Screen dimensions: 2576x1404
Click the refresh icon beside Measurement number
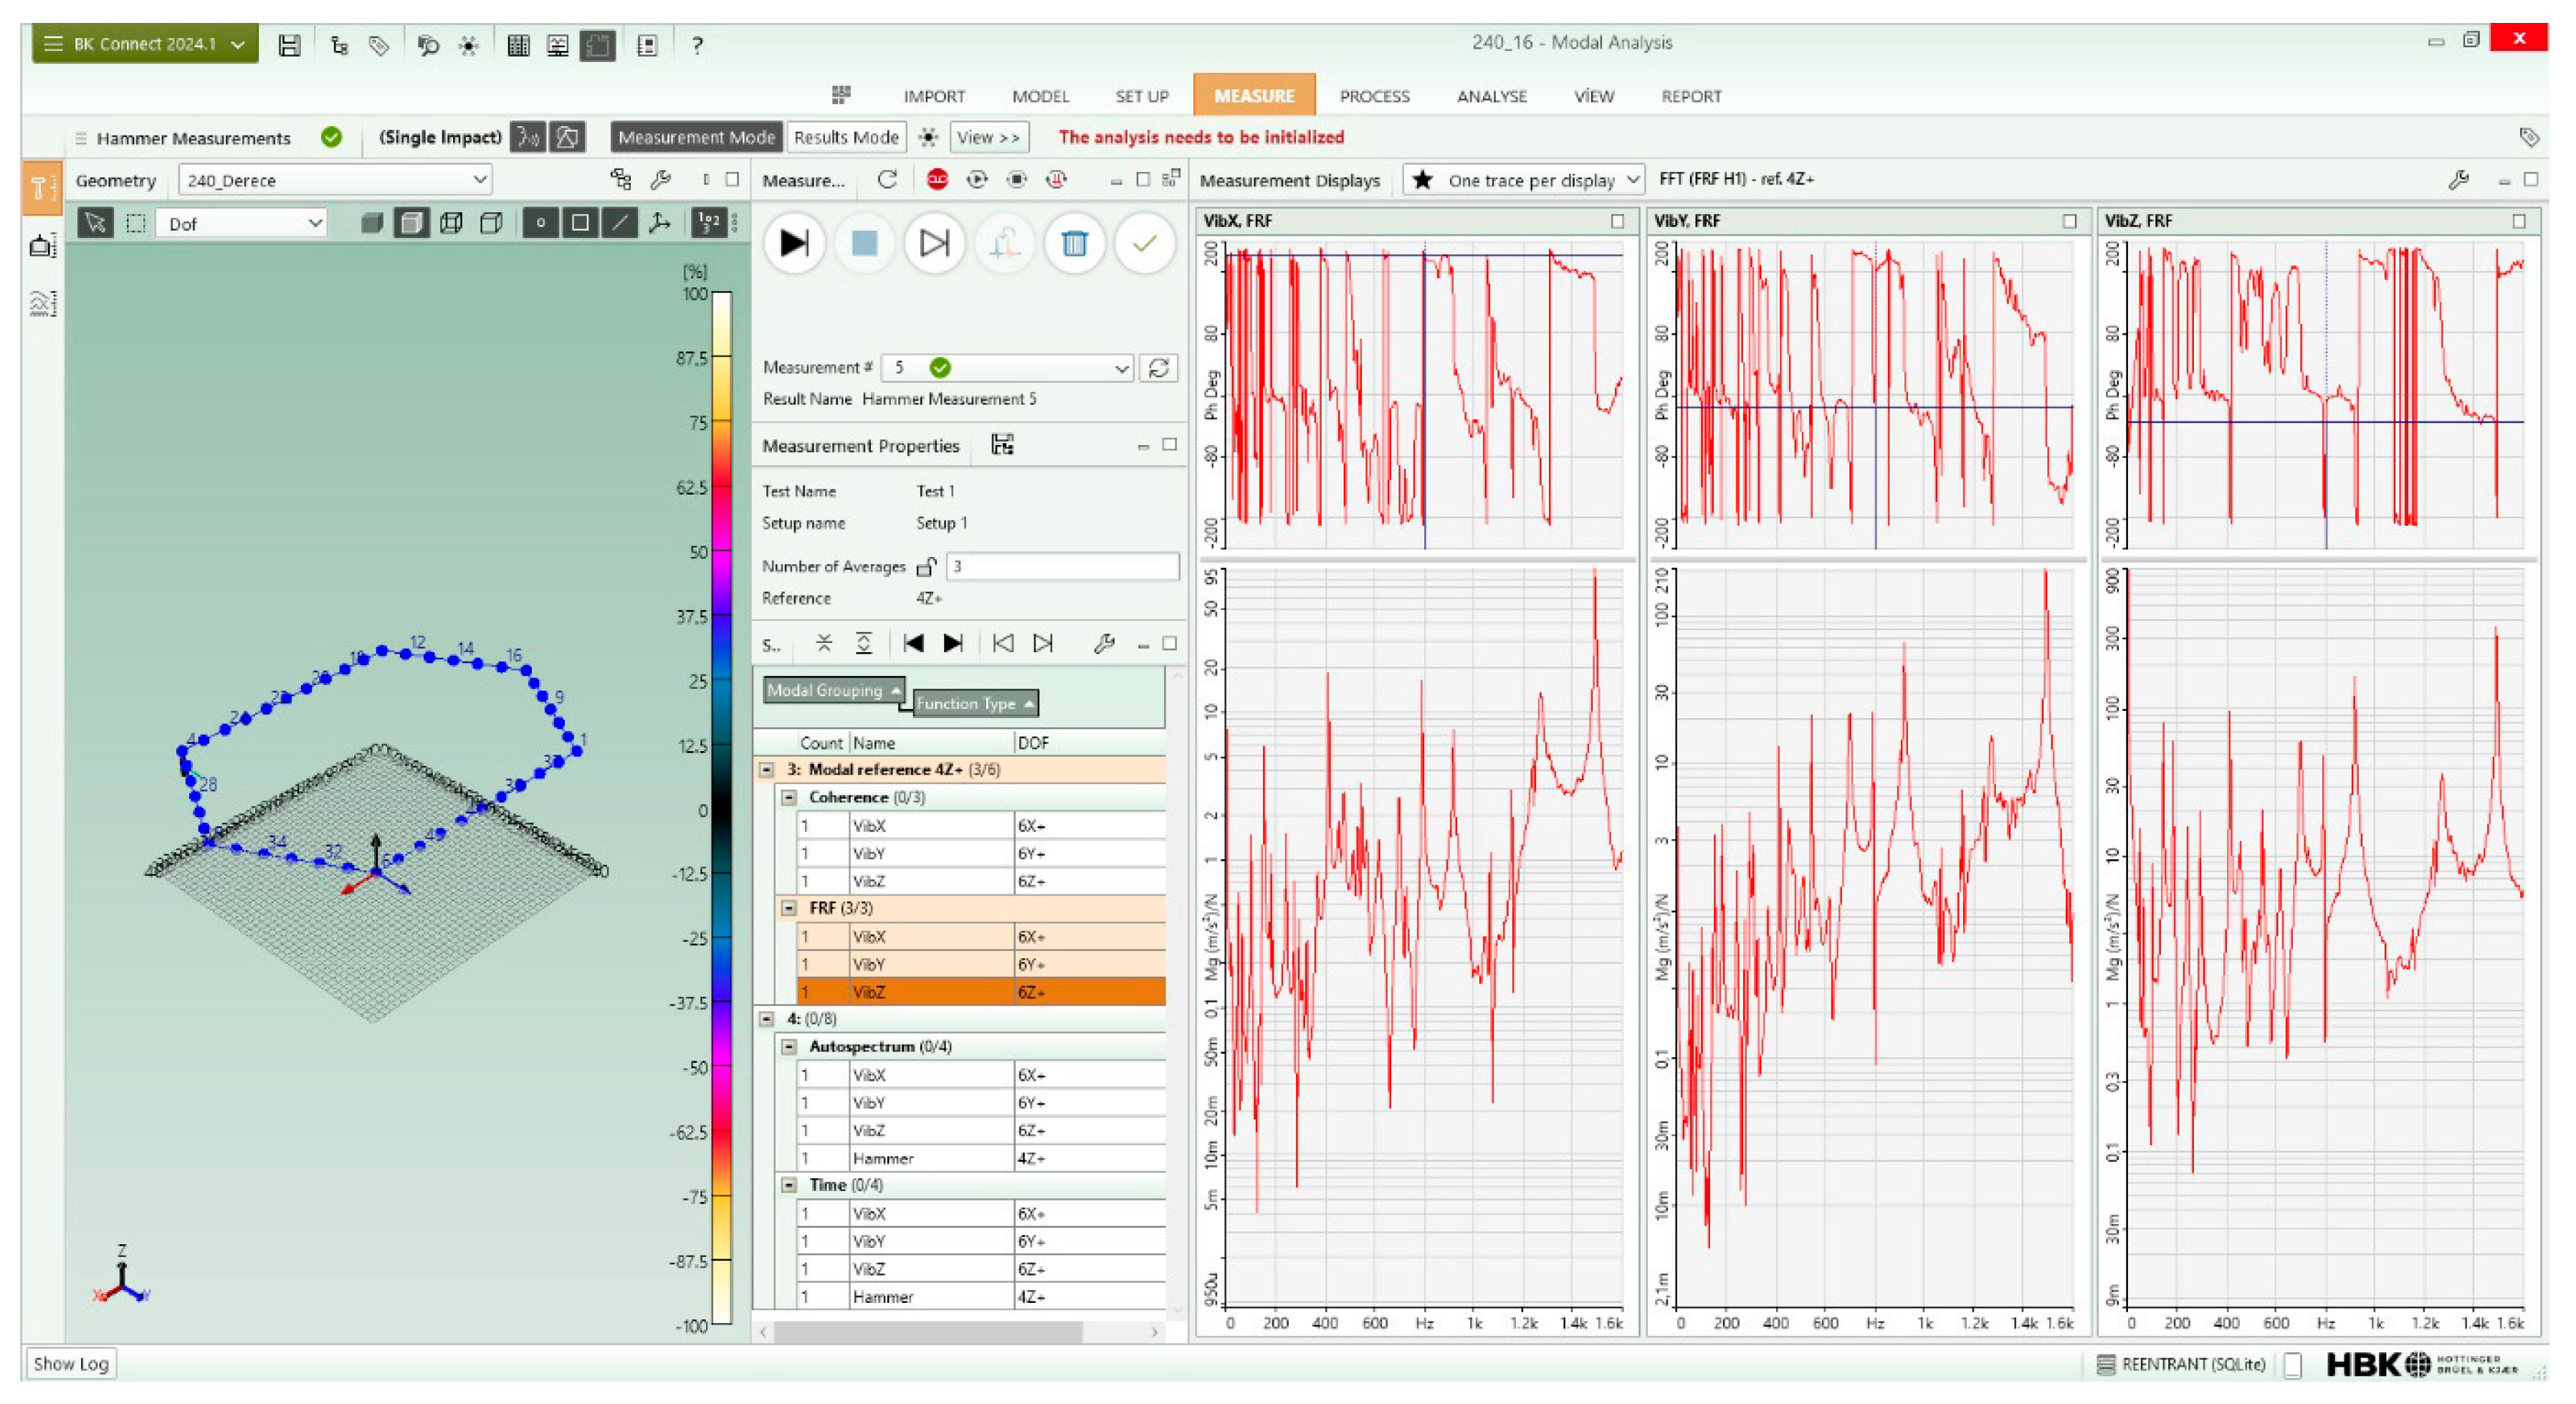[1159, 368]
